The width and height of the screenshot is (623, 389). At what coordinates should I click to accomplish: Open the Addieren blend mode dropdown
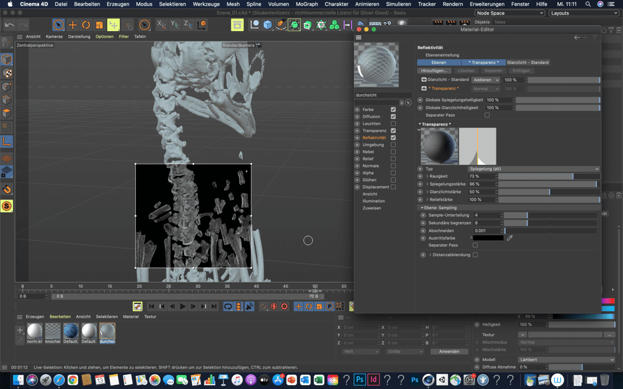point(486,80)
